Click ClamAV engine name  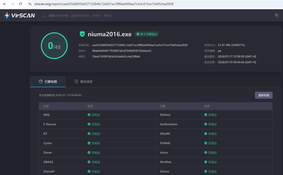click(x=49, y=171)
